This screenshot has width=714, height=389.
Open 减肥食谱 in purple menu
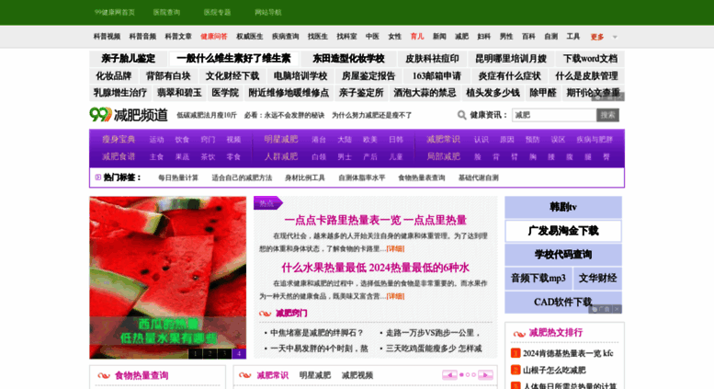pyautogui.click(x=119, y=156)
